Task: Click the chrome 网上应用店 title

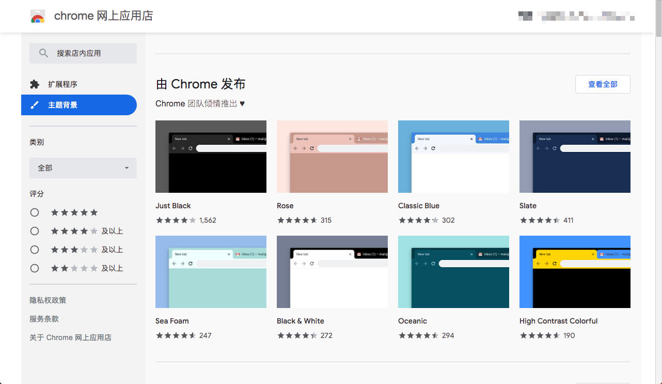Action: click(x=103, y=16)
